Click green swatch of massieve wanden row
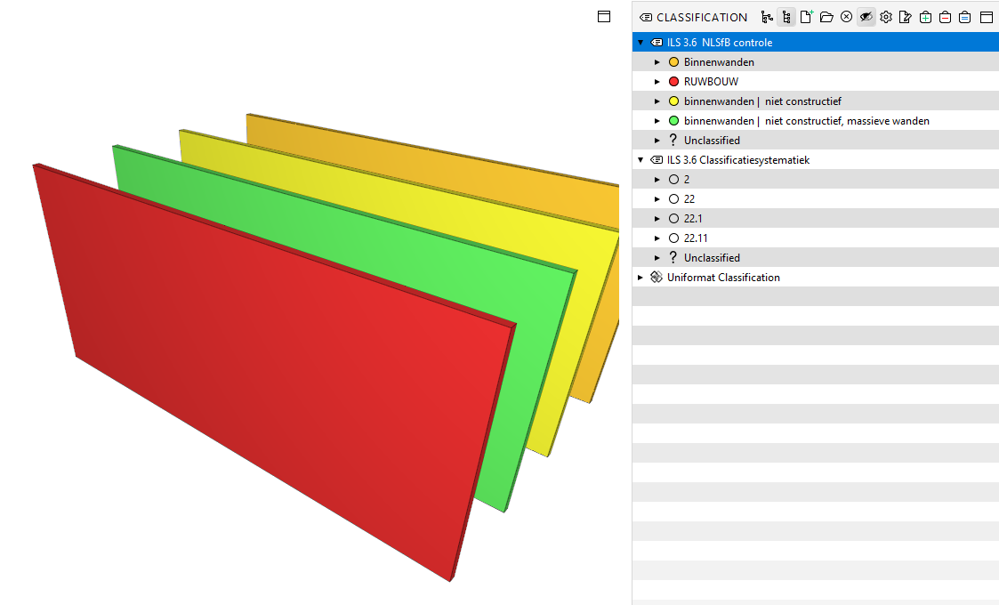 click(x=673, y=120)
